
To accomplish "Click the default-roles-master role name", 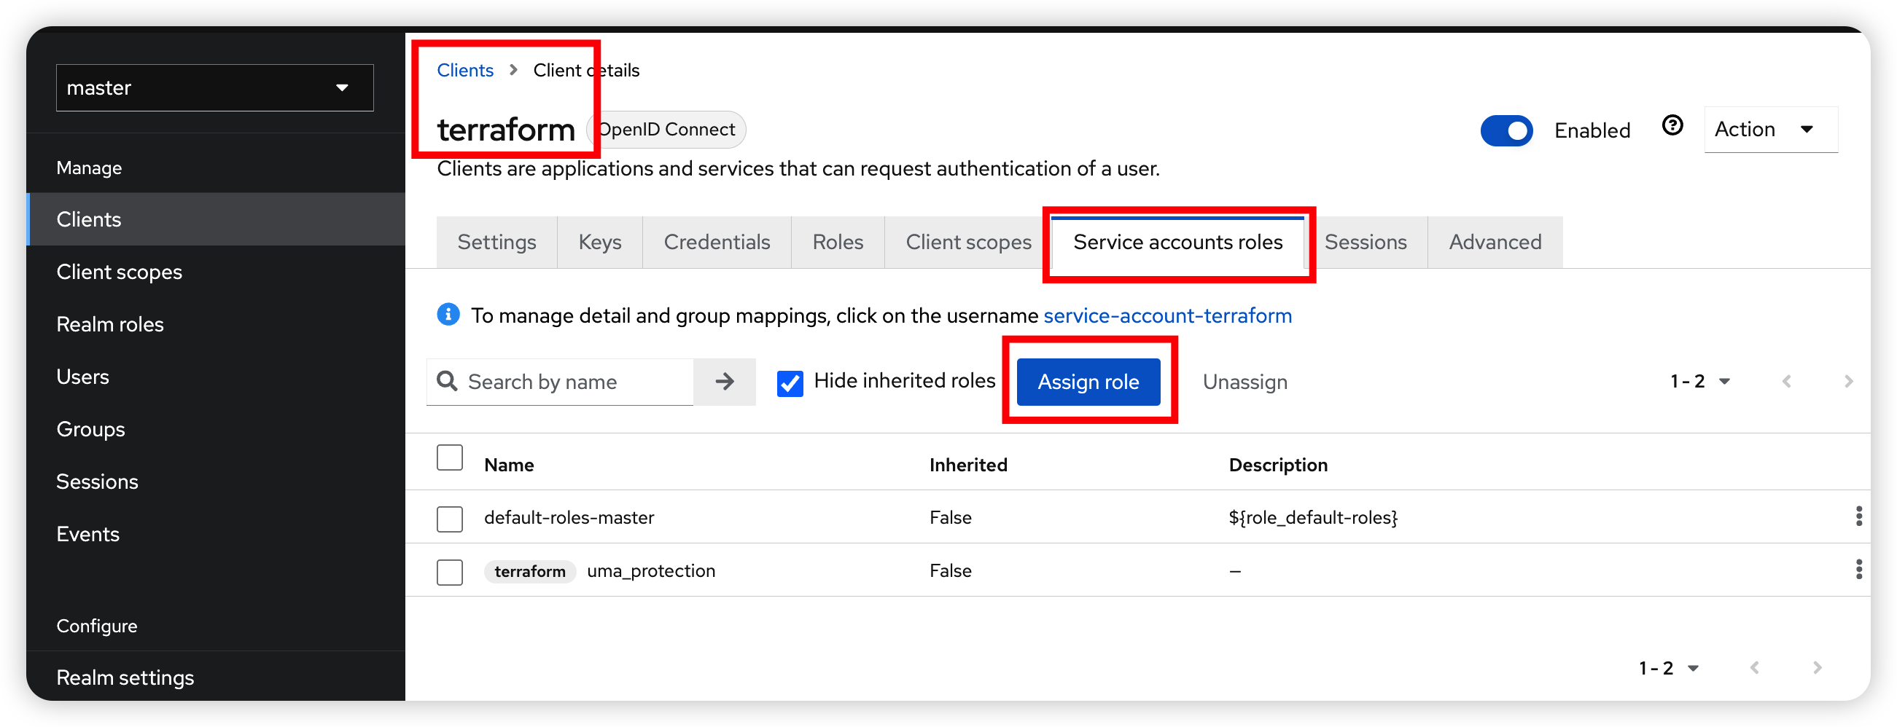I will [x=569, y=517].
